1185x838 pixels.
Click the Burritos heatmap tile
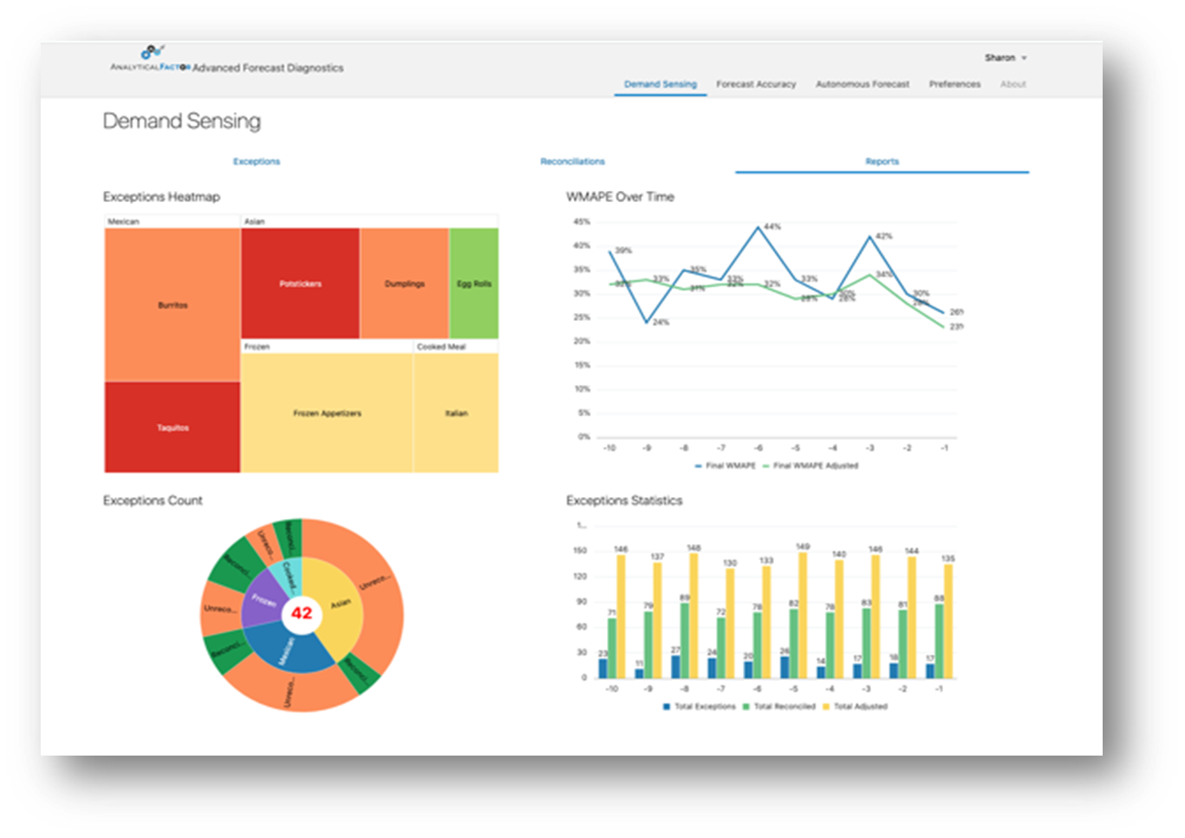[173, 304]
